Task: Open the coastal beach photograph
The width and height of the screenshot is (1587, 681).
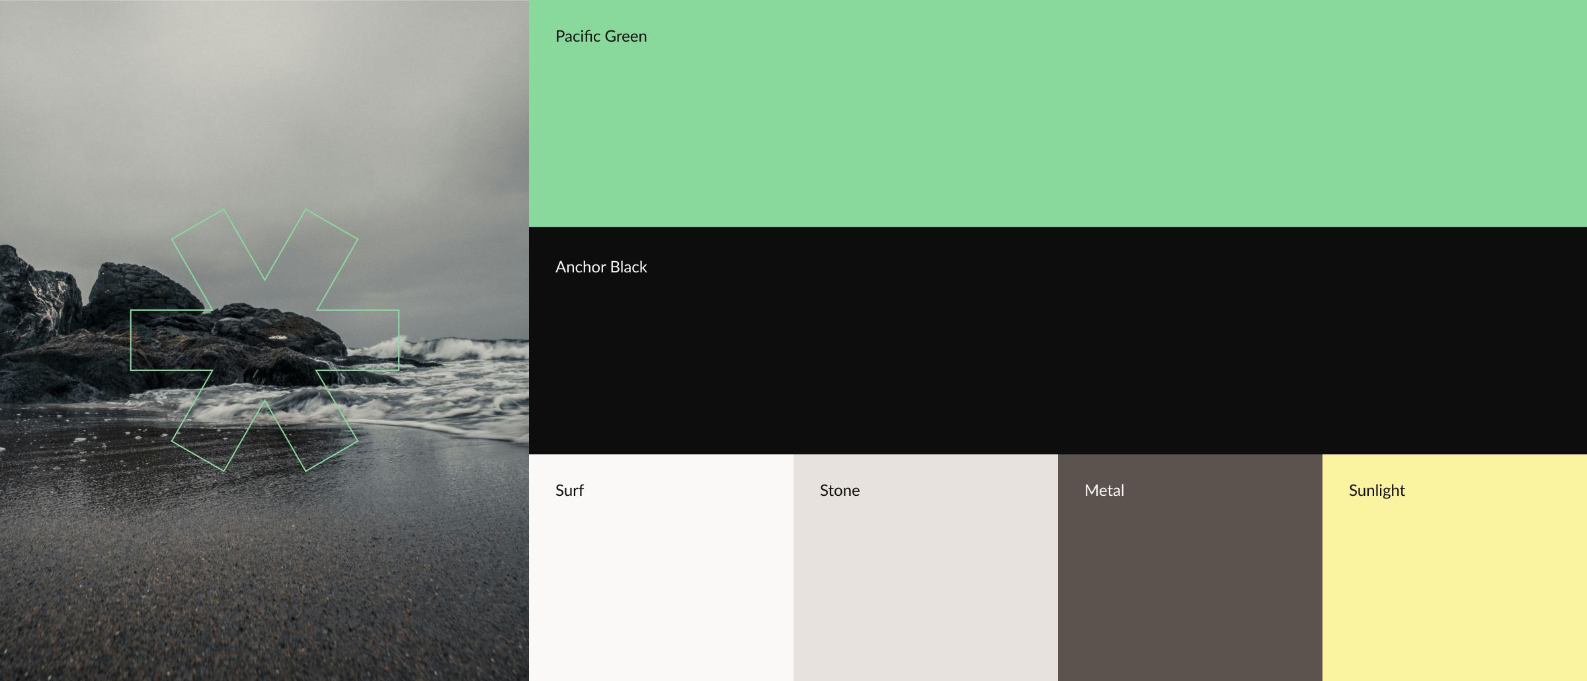Action: (x=264, y=340)
